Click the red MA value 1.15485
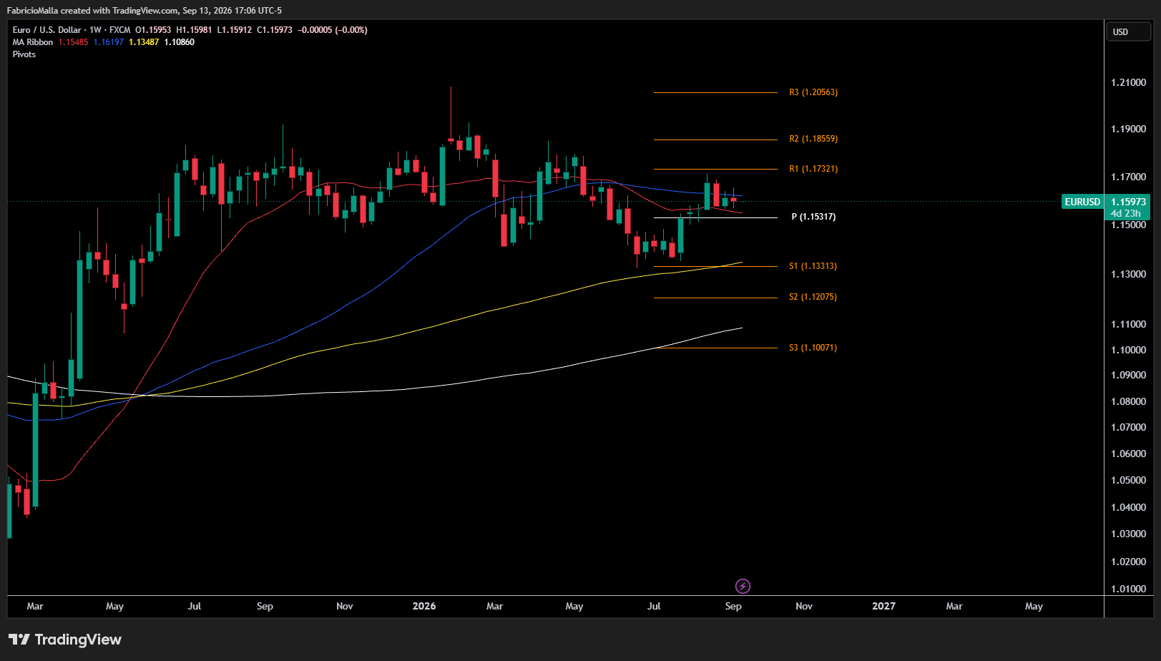Screen dimensions: 1161x661 73,42
